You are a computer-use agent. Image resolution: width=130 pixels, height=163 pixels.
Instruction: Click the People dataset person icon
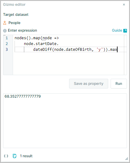[x=5, y=23]
